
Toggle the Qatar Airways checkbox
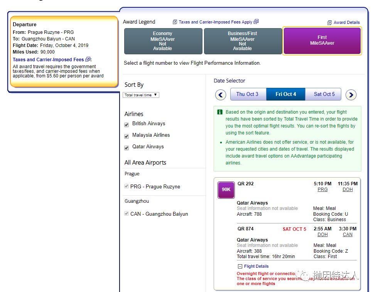click(x=126, y=148)
